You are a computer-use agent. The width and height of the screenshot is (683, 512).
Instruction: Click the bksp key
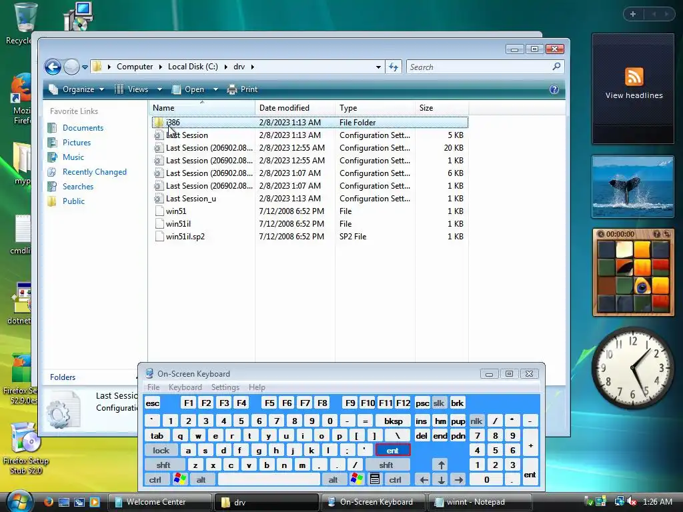coord(394,421)
